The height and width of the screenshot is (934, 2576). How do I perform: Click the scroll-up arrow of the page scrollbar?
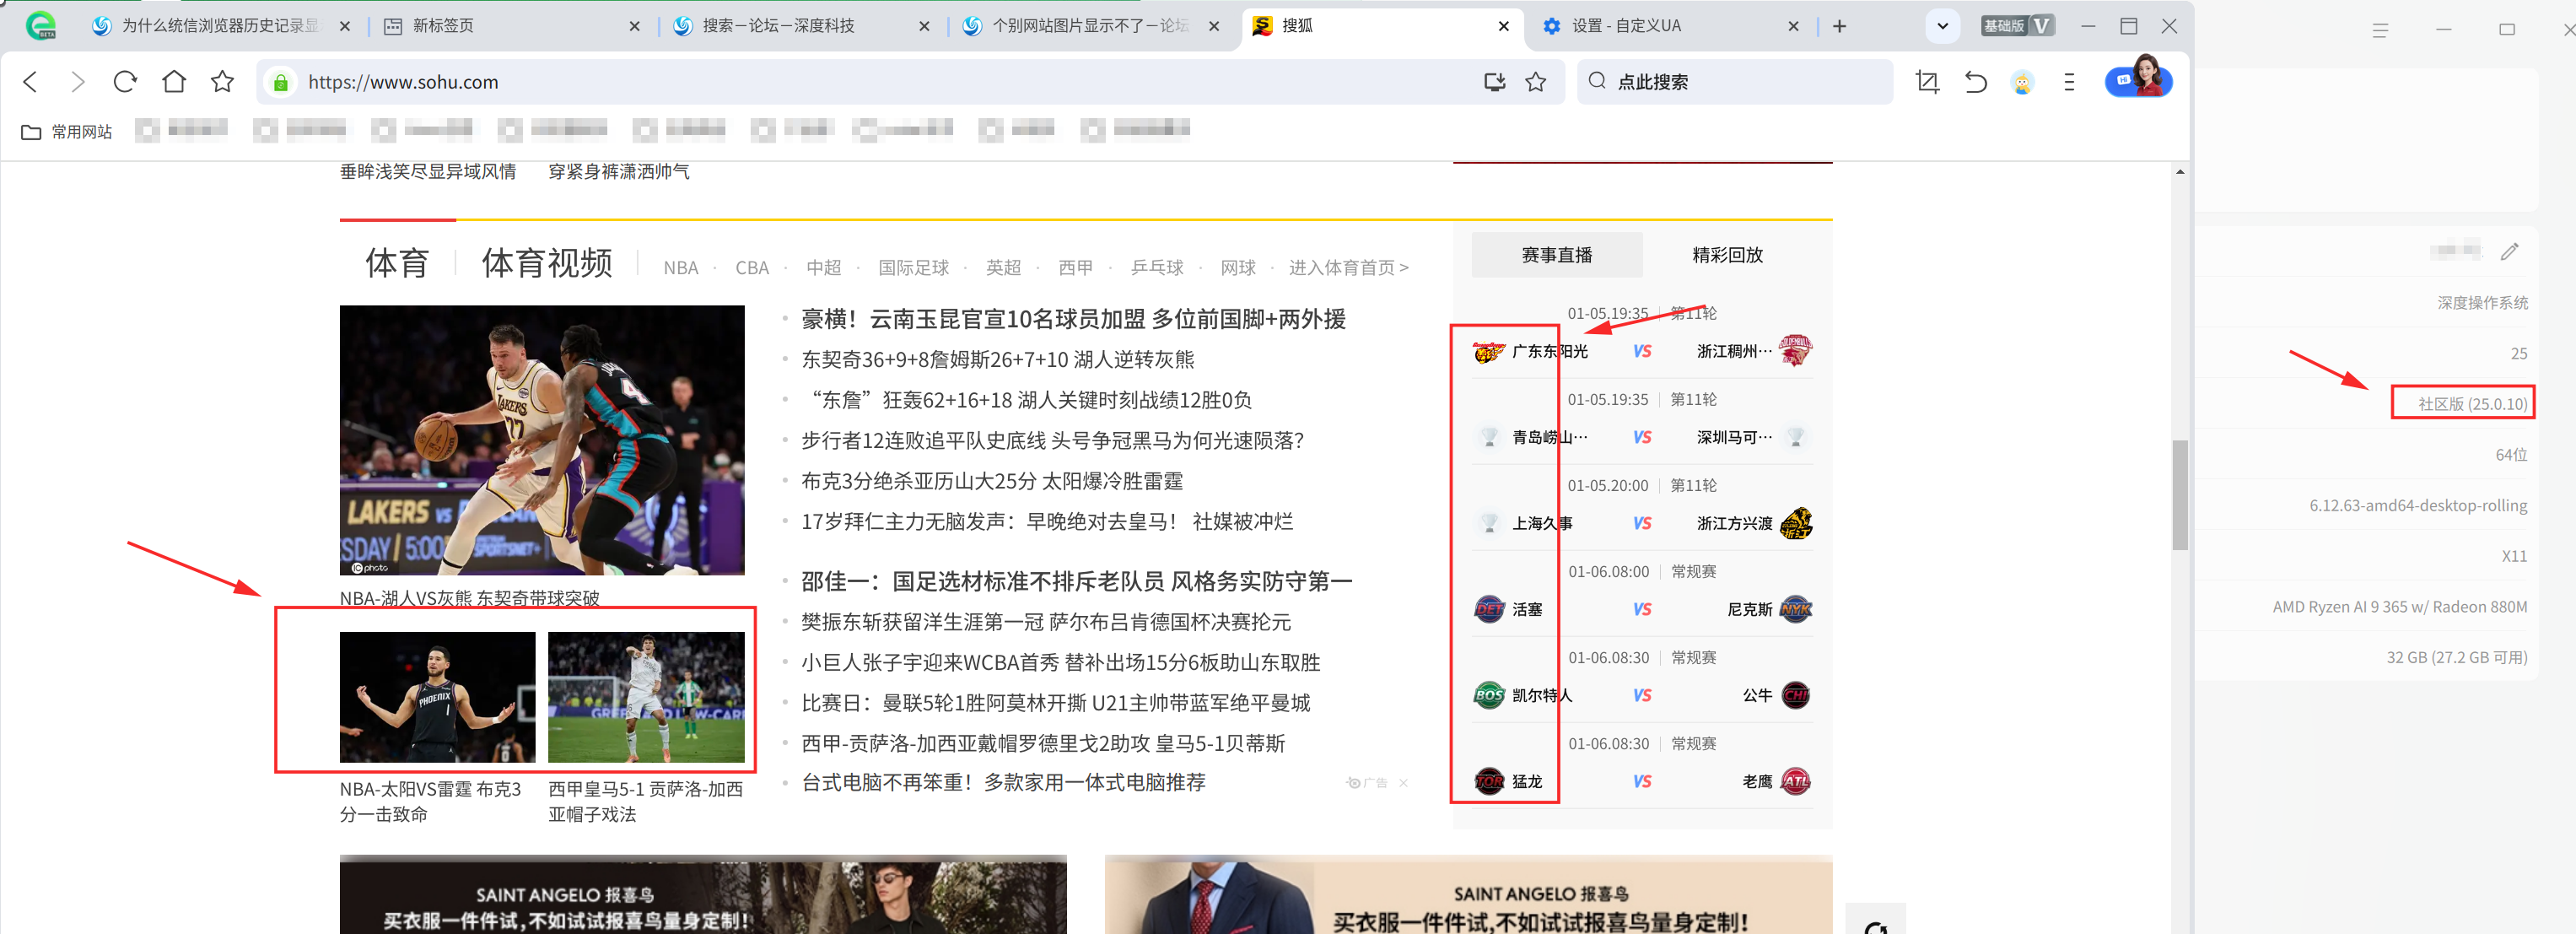point(2180,172)
